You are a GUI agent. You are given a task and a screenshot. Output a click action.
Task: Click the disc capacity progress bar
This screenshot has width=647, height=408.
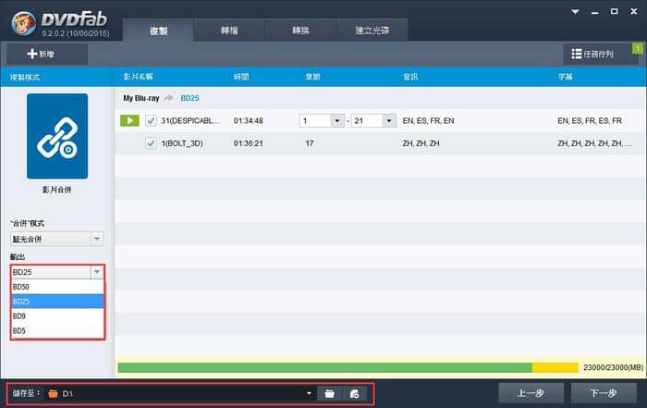(x=348, y=367)
